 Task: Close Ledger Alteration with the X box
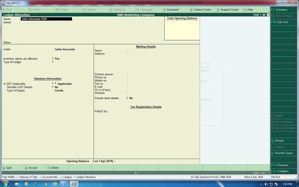click(268, 15)
